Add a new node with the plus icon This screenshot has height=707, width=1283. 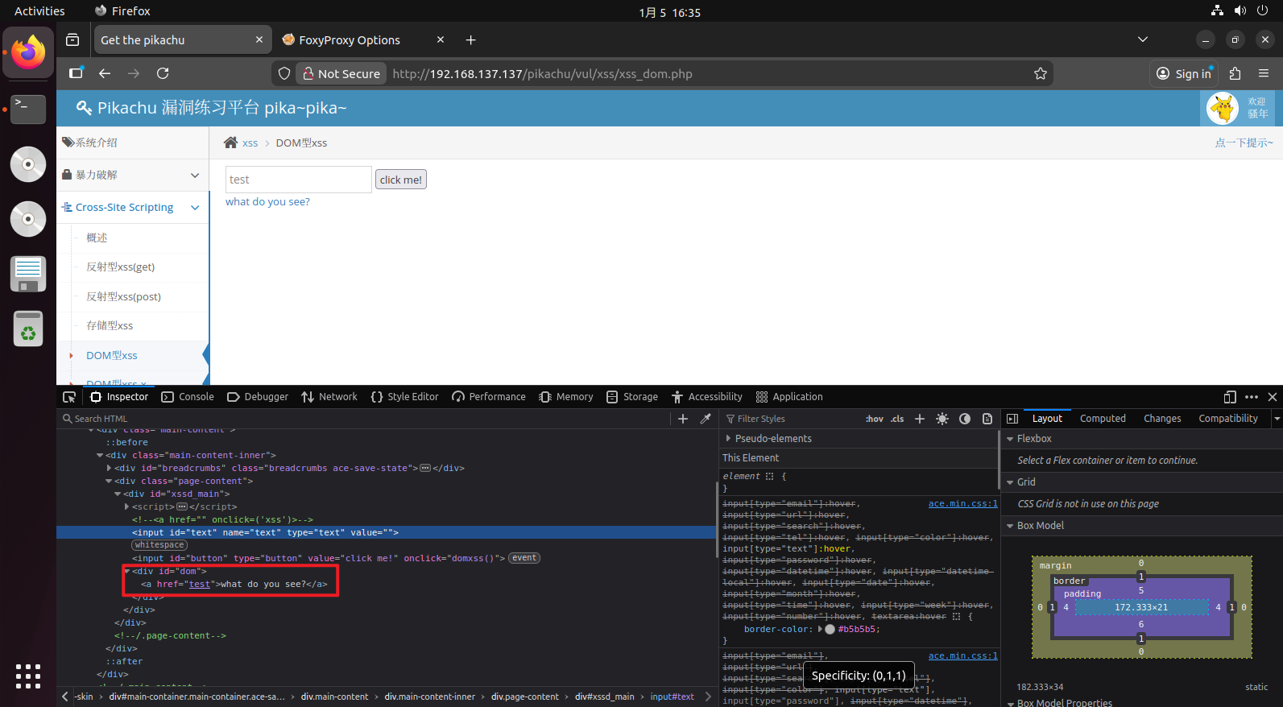coord(683,419)
